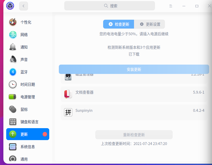This screenshot has height=165, width=212.
Task: Switch to the 更新设置 tab
Action: point(150,24)
